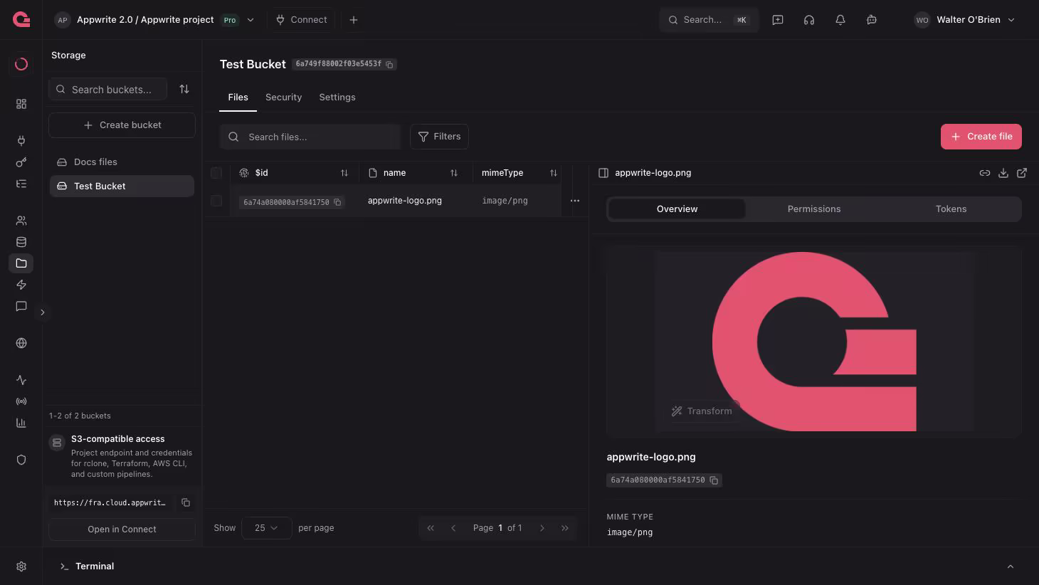Toggle the side panel icon beside file name

tap(603, 173)
